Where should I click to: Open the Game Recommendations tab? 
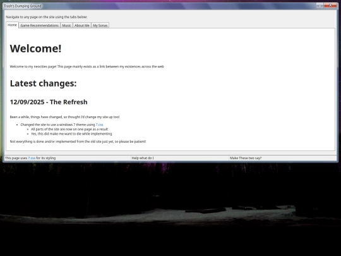point(39,25)
